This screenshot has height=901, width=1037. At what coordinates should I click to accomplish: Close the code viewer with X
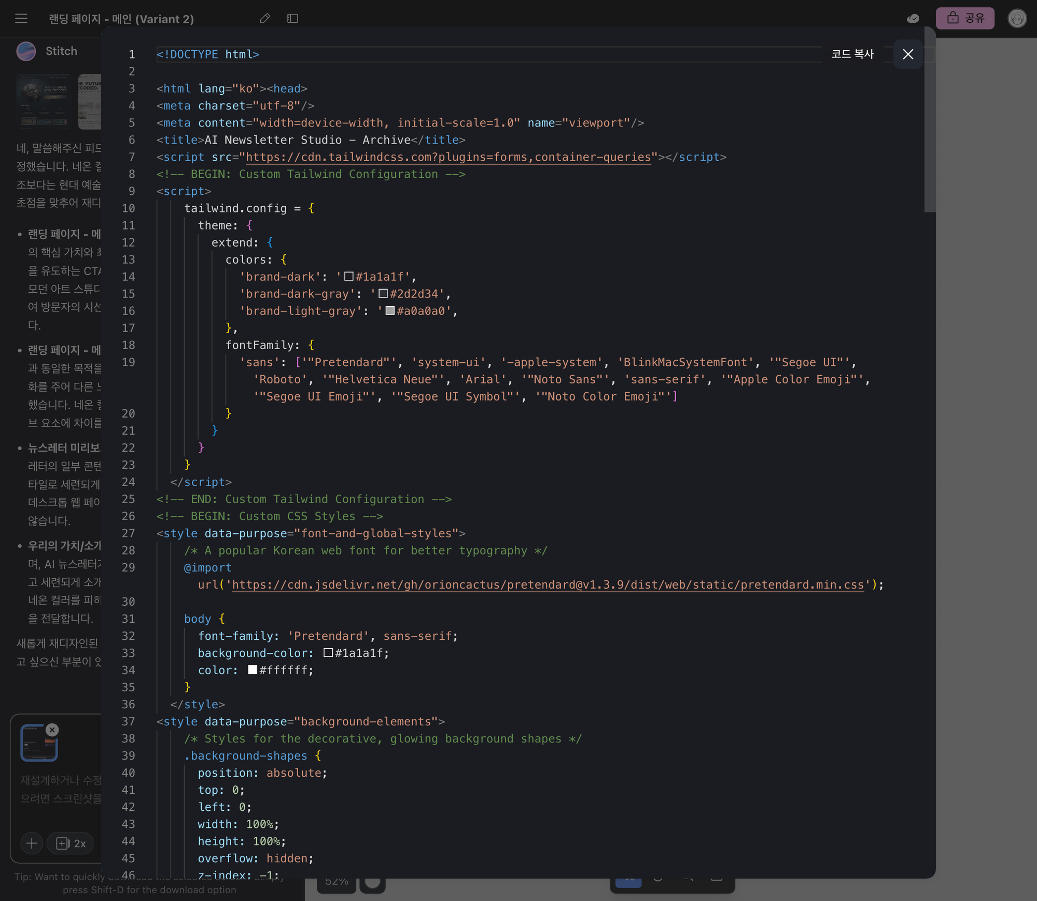[x=908, y=54]
